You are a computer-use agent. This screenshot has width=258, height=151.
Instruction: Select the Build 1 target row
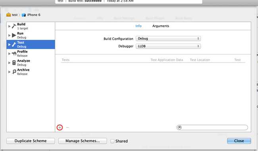31,26
